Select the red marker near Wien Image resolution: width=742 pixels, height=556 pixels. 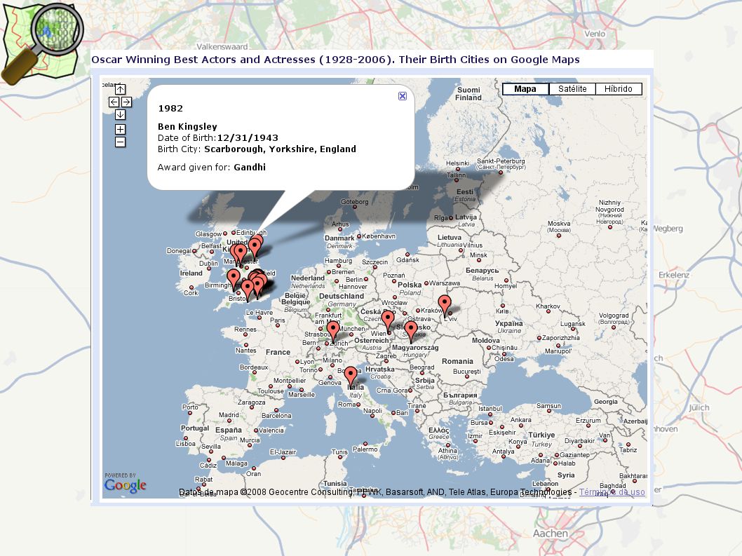pyautogui.click(x=388, y=320)
